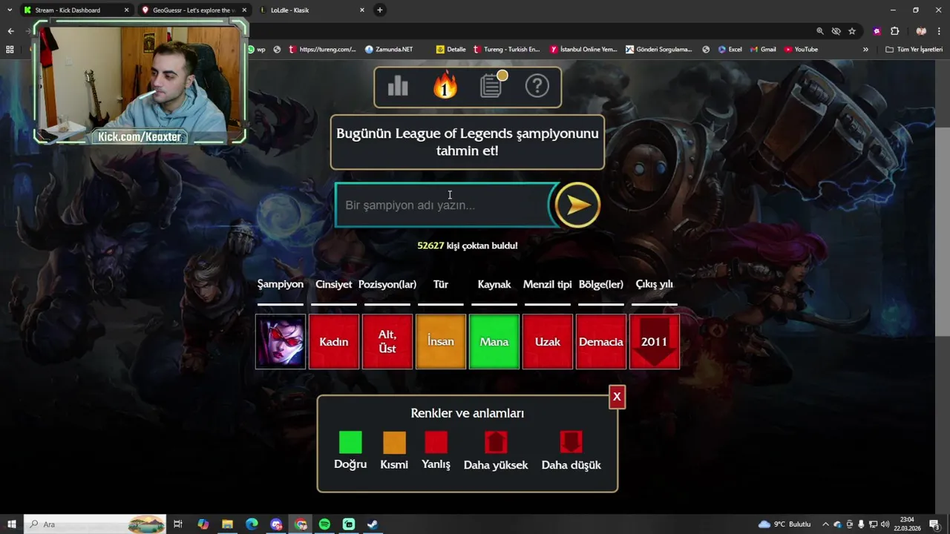This screenshot has height=534, width=950.
Task: Open the weather widget showing 9°C Bulutlu
Action: click(784, 524)
